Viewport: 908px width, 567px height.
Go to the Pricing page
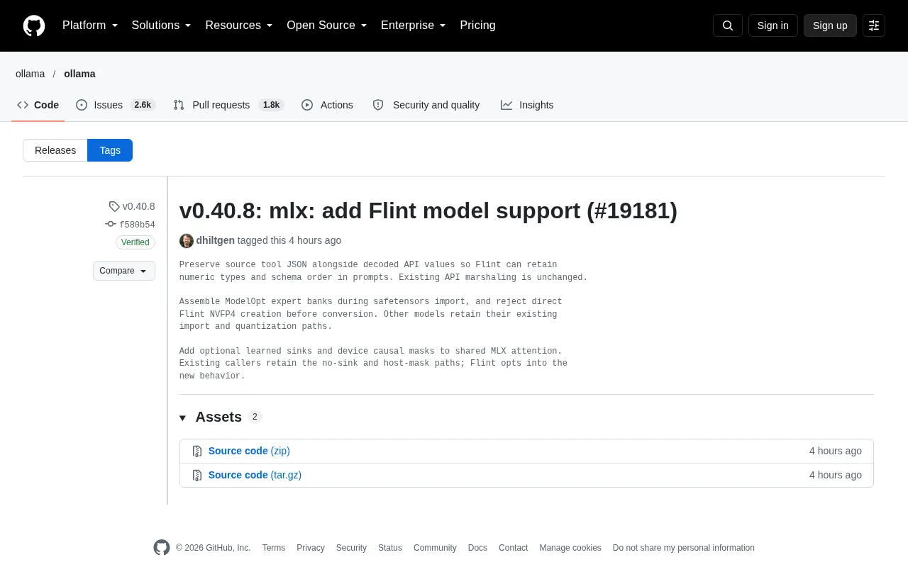(x=477, y=26)
